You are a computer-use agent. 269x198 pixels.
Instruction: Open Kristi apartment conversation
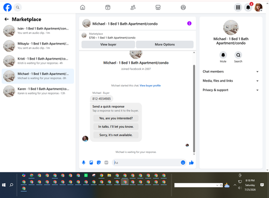click(x=38, y=61)
